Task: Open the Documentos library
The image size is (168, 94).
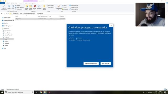Action: [x=7, y=31]
